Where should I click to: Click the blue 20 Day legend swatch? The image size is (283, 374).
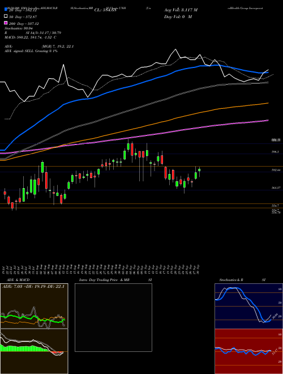click(6, 9)
